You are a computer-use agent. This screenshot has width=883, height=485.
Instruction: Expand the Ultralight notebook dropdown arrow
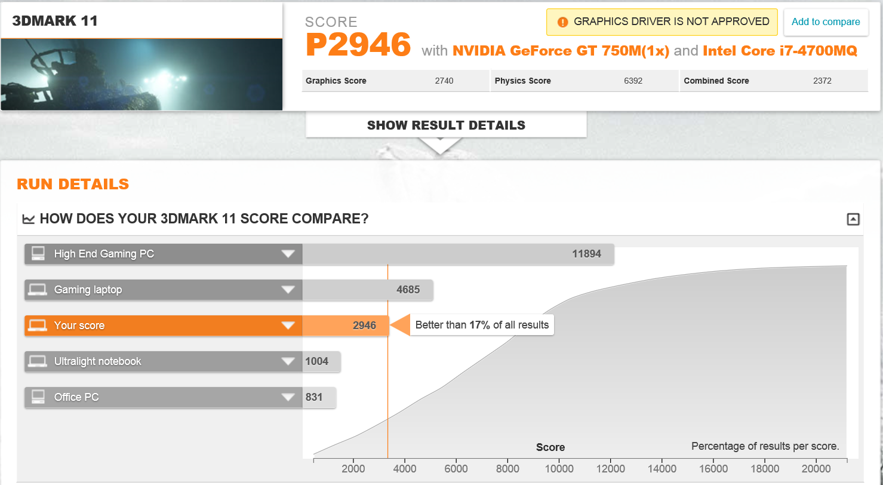(288, 361)
